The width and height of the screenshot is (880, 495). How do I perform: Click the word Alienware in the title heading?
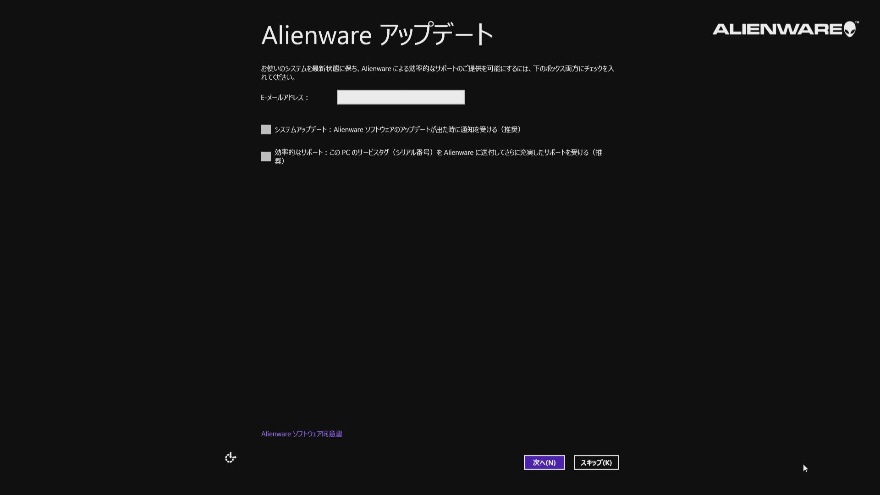tap(316, 36)
